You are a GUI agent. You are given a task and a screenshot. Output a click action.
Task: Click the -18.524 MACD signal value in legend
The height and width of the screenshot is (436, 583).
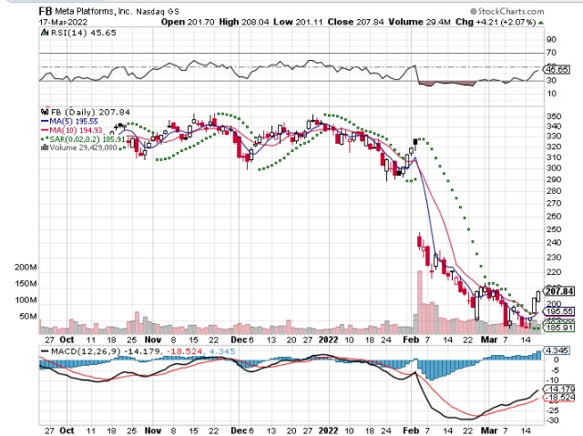pos(185,351)
